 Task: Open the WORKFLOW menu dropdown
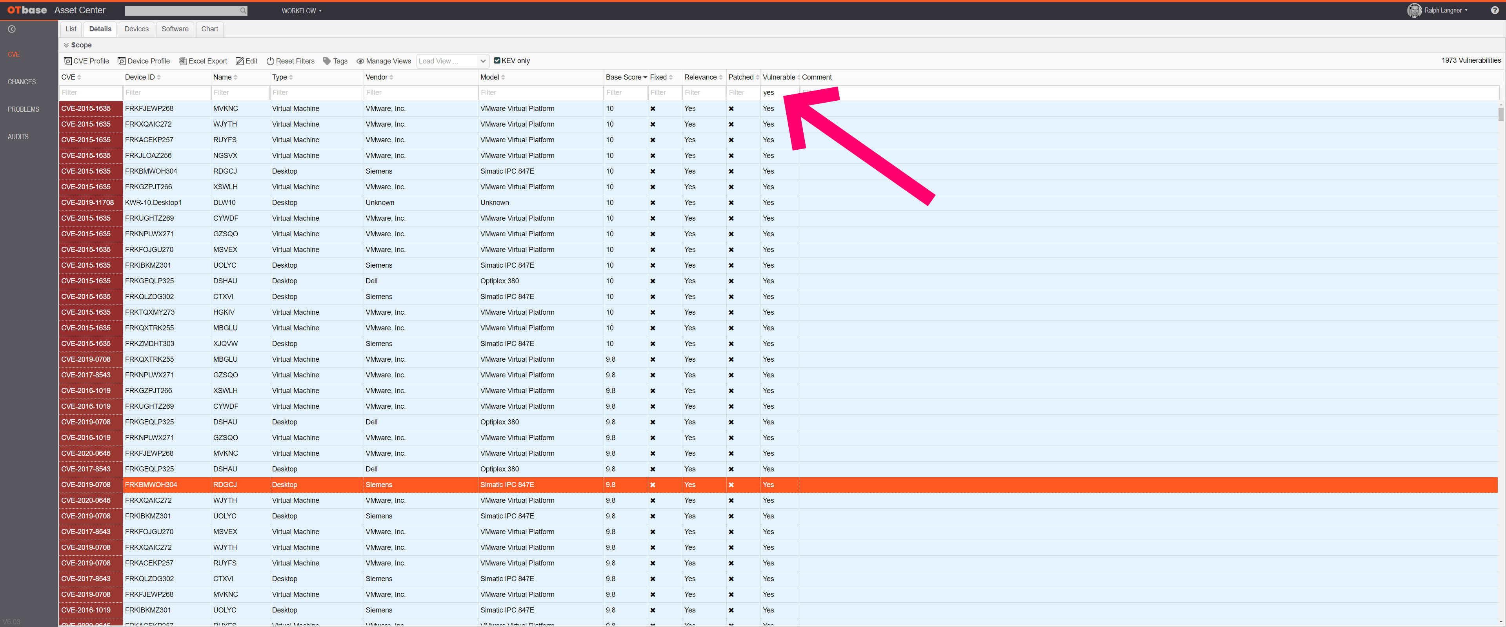302,11
